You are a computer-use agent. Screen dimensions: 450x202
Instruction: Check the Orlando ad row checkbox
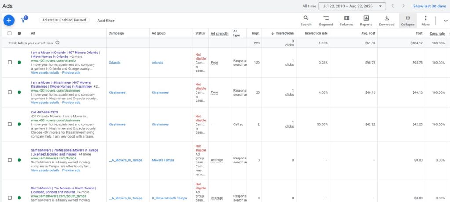10,62
